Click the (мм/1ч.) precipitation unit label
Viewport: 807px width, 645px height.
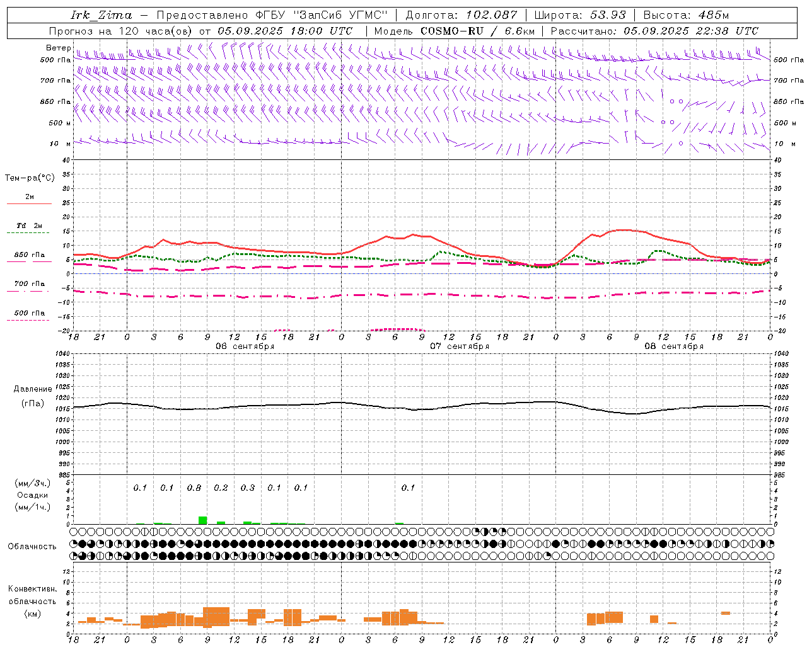(33, 507)
